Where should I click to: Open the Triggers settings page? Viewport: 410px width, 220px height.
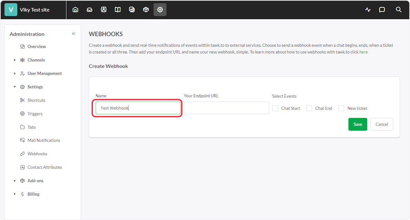(x=35, y=114)
